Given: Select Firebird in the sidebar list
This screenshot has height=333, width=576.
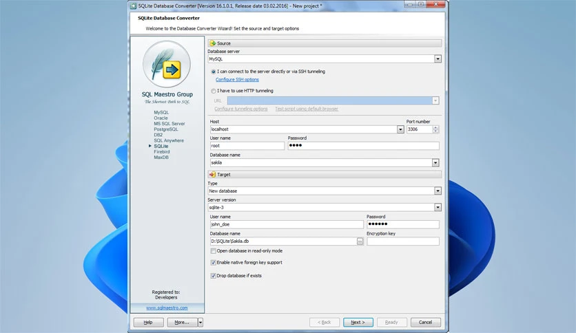Looking at the screenshot, I should coord(162,151).
